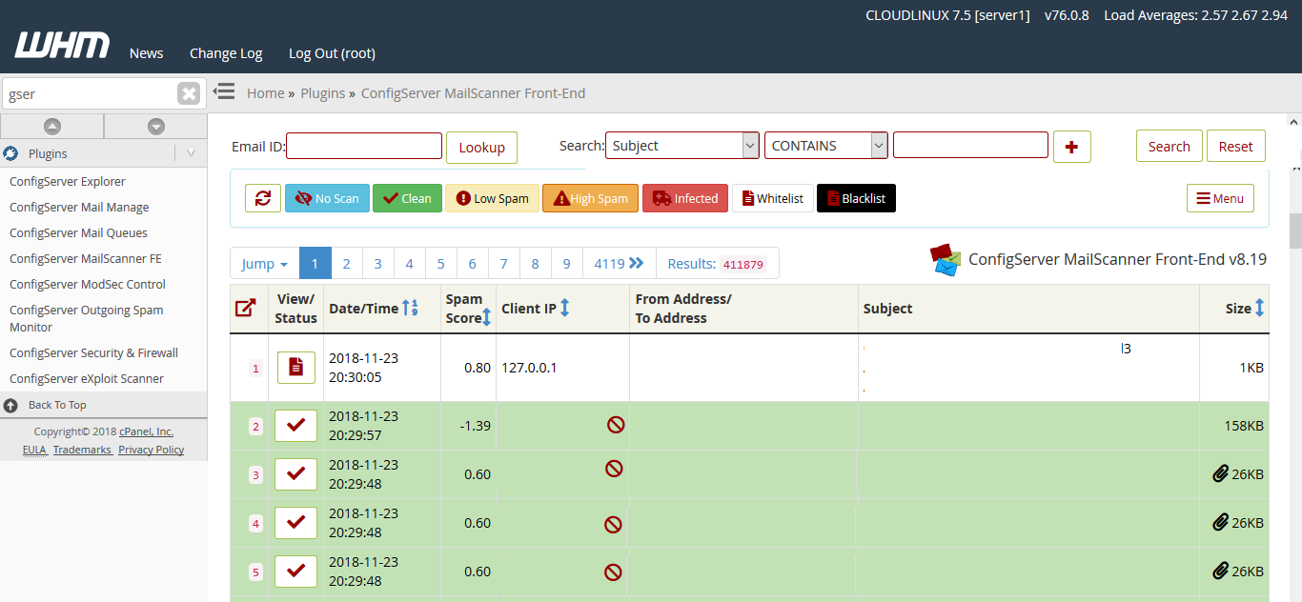Open the CONTAINS operator dropdown
This screenshot has height=602, width=1302.
826,146
